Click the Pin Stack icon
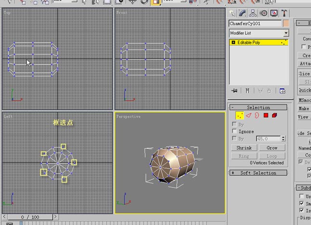 coord(234,91)
